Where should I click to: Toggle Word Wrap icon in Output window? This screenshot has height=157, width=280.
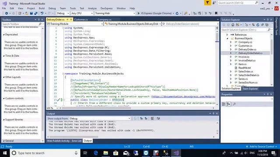(158, 118)
